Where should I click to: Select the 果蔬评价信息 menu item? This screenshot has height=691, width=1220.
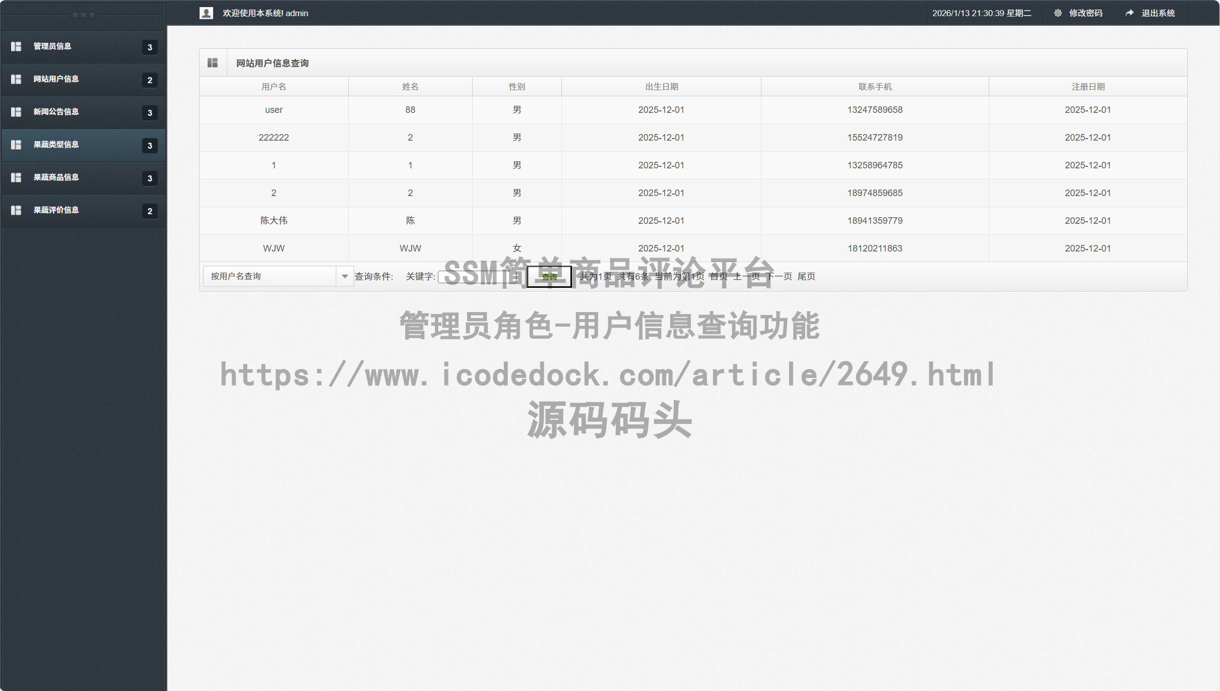pos(55,210)
